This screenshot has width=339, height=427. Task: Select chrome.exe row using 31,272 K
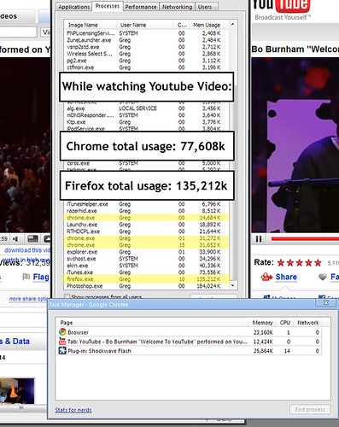point(147,238)
